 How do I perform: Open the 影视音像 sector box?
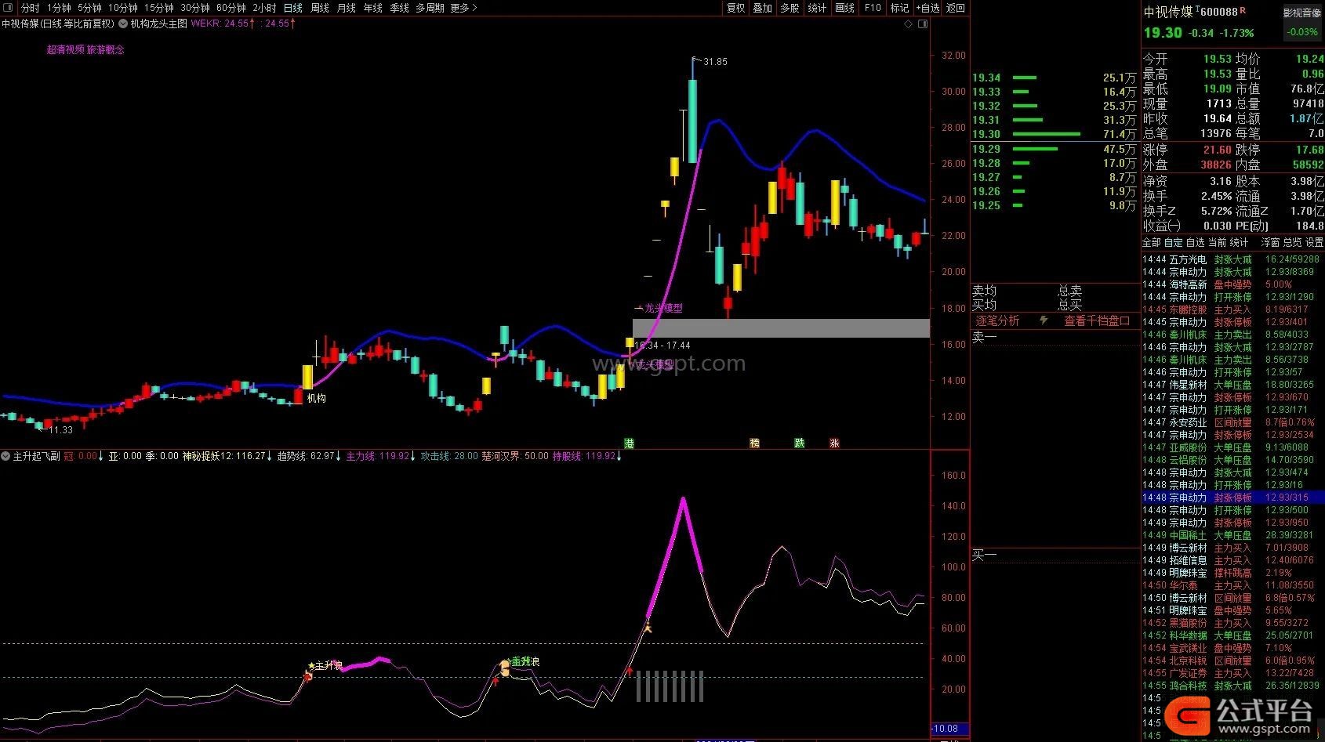tap(1301, 22)
